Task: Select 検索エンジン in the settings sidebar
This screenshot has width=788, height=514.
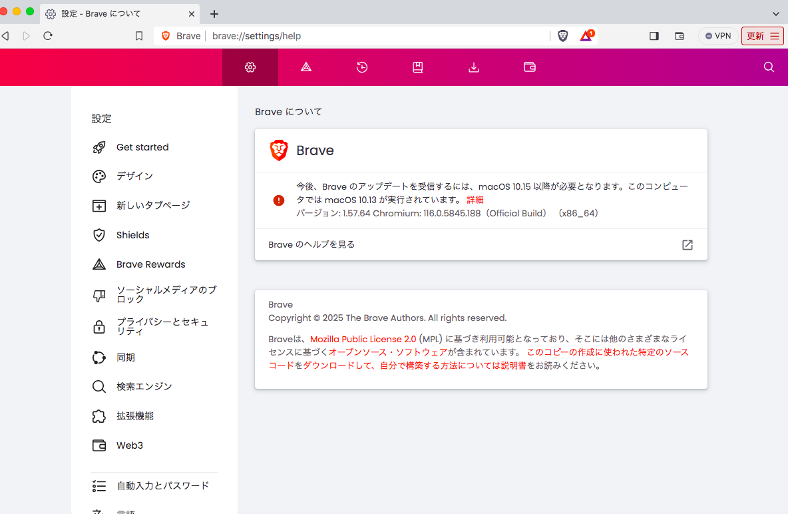Action: (144, 386)
